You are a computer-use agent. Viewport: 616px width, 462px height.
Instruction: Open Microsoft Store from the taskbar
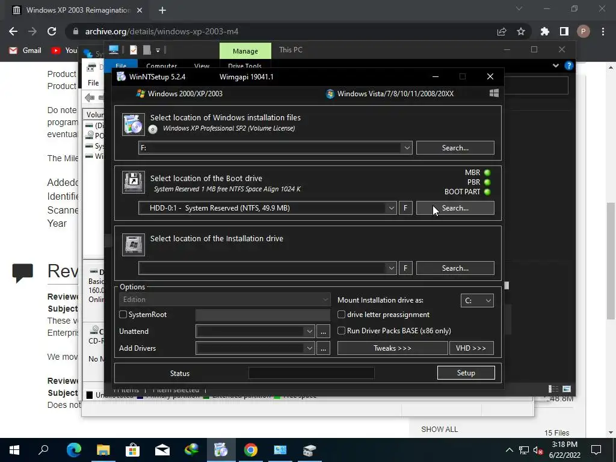(x=132, y=450)
